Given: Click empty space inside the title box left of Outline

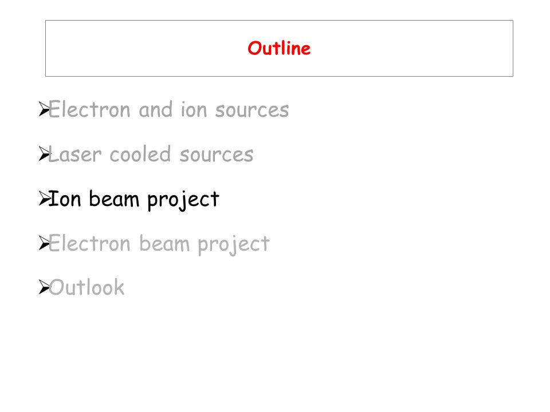Looking at the screenshot, I should (x=140, y=48).
